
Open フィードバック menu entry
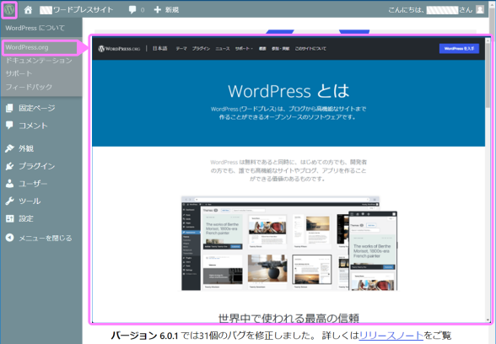point(29,87)
